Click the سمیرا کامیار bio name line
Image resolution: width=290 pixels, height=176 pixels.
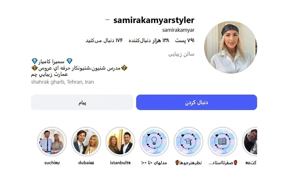pos(52,61)
